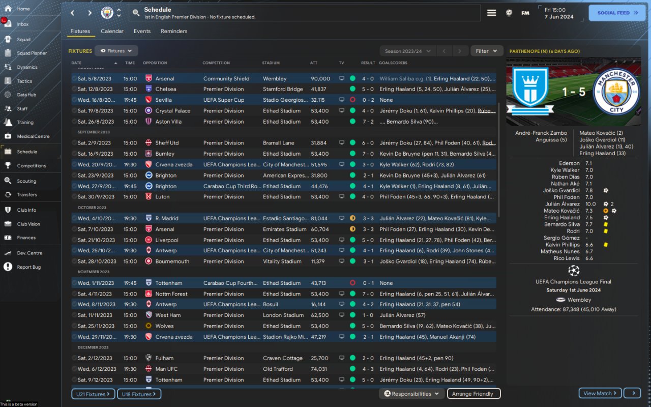This screenshot has width=651, height=407.
Task: Open the hamburger menu in the top bar
Action: 491,13
